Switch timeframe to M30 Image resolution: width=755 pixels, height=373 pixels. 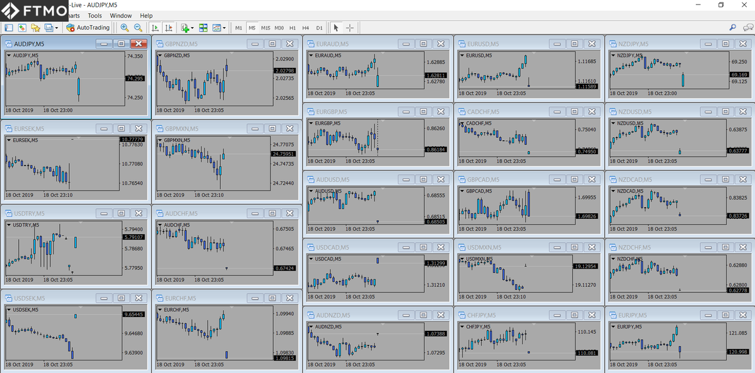click(279, 28)
